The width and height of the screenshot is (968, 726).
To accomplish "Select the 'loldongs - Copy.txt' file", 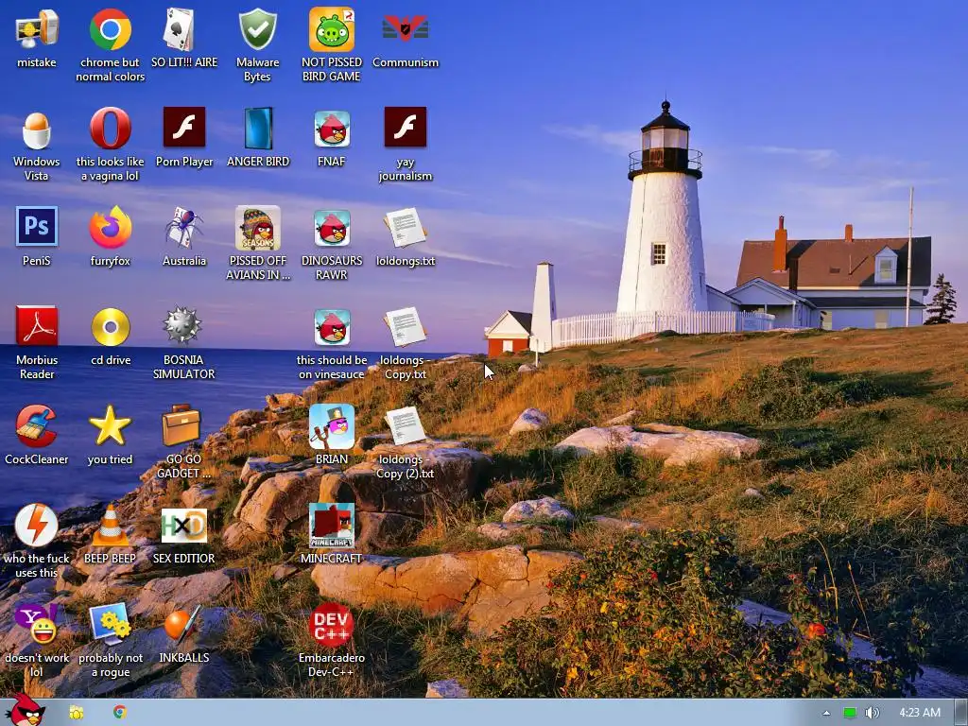I will (405, 327).
